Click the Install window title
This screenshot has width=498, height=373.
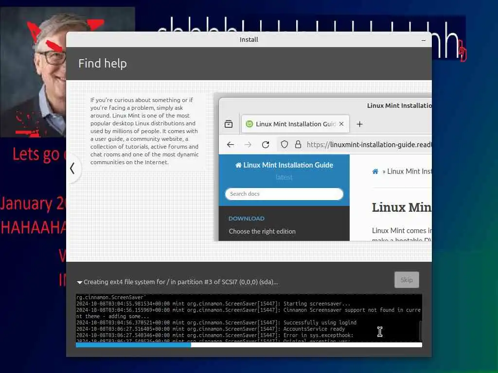(x=249, y=40)
